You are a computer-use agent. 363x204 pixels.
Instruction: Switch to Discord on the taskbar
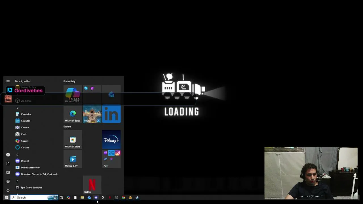click(x=96, y=197)
